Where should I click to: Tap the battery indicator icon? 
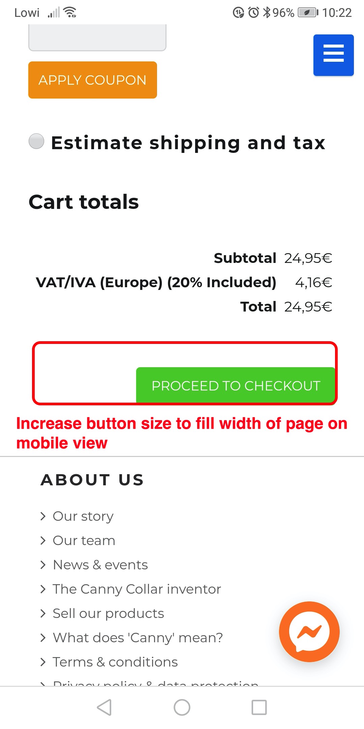pyautogui.click(x=308, y=13)
